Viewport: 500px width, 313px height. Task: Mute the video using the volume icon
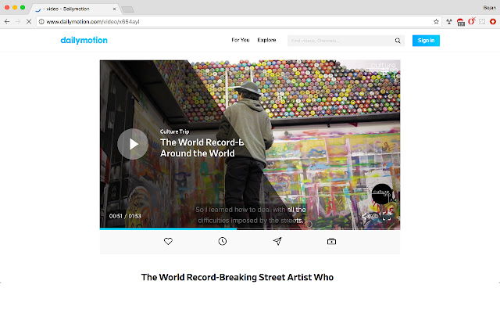tap(366, 217)
